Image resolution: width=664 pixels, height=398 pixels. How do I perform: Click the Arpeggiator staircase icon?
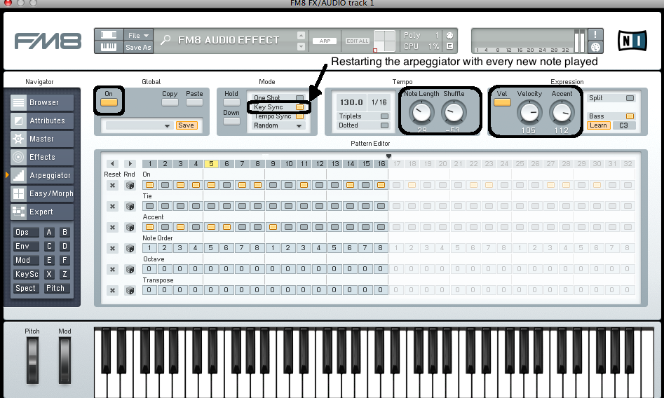click(18, 175)
